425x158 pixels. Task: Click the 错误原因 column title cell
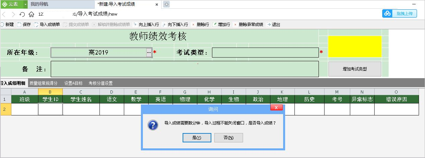(396, 99)
